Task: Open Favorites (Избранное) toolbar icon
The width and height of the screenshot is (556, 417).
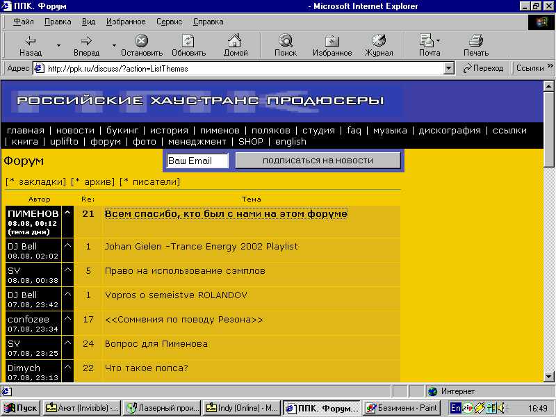Action: click(332, 42)
